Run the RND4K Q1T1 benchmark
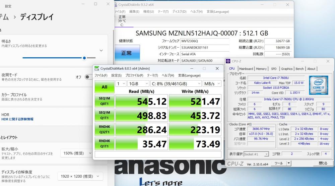Screen dimensions: 335x186 point(105,143)
